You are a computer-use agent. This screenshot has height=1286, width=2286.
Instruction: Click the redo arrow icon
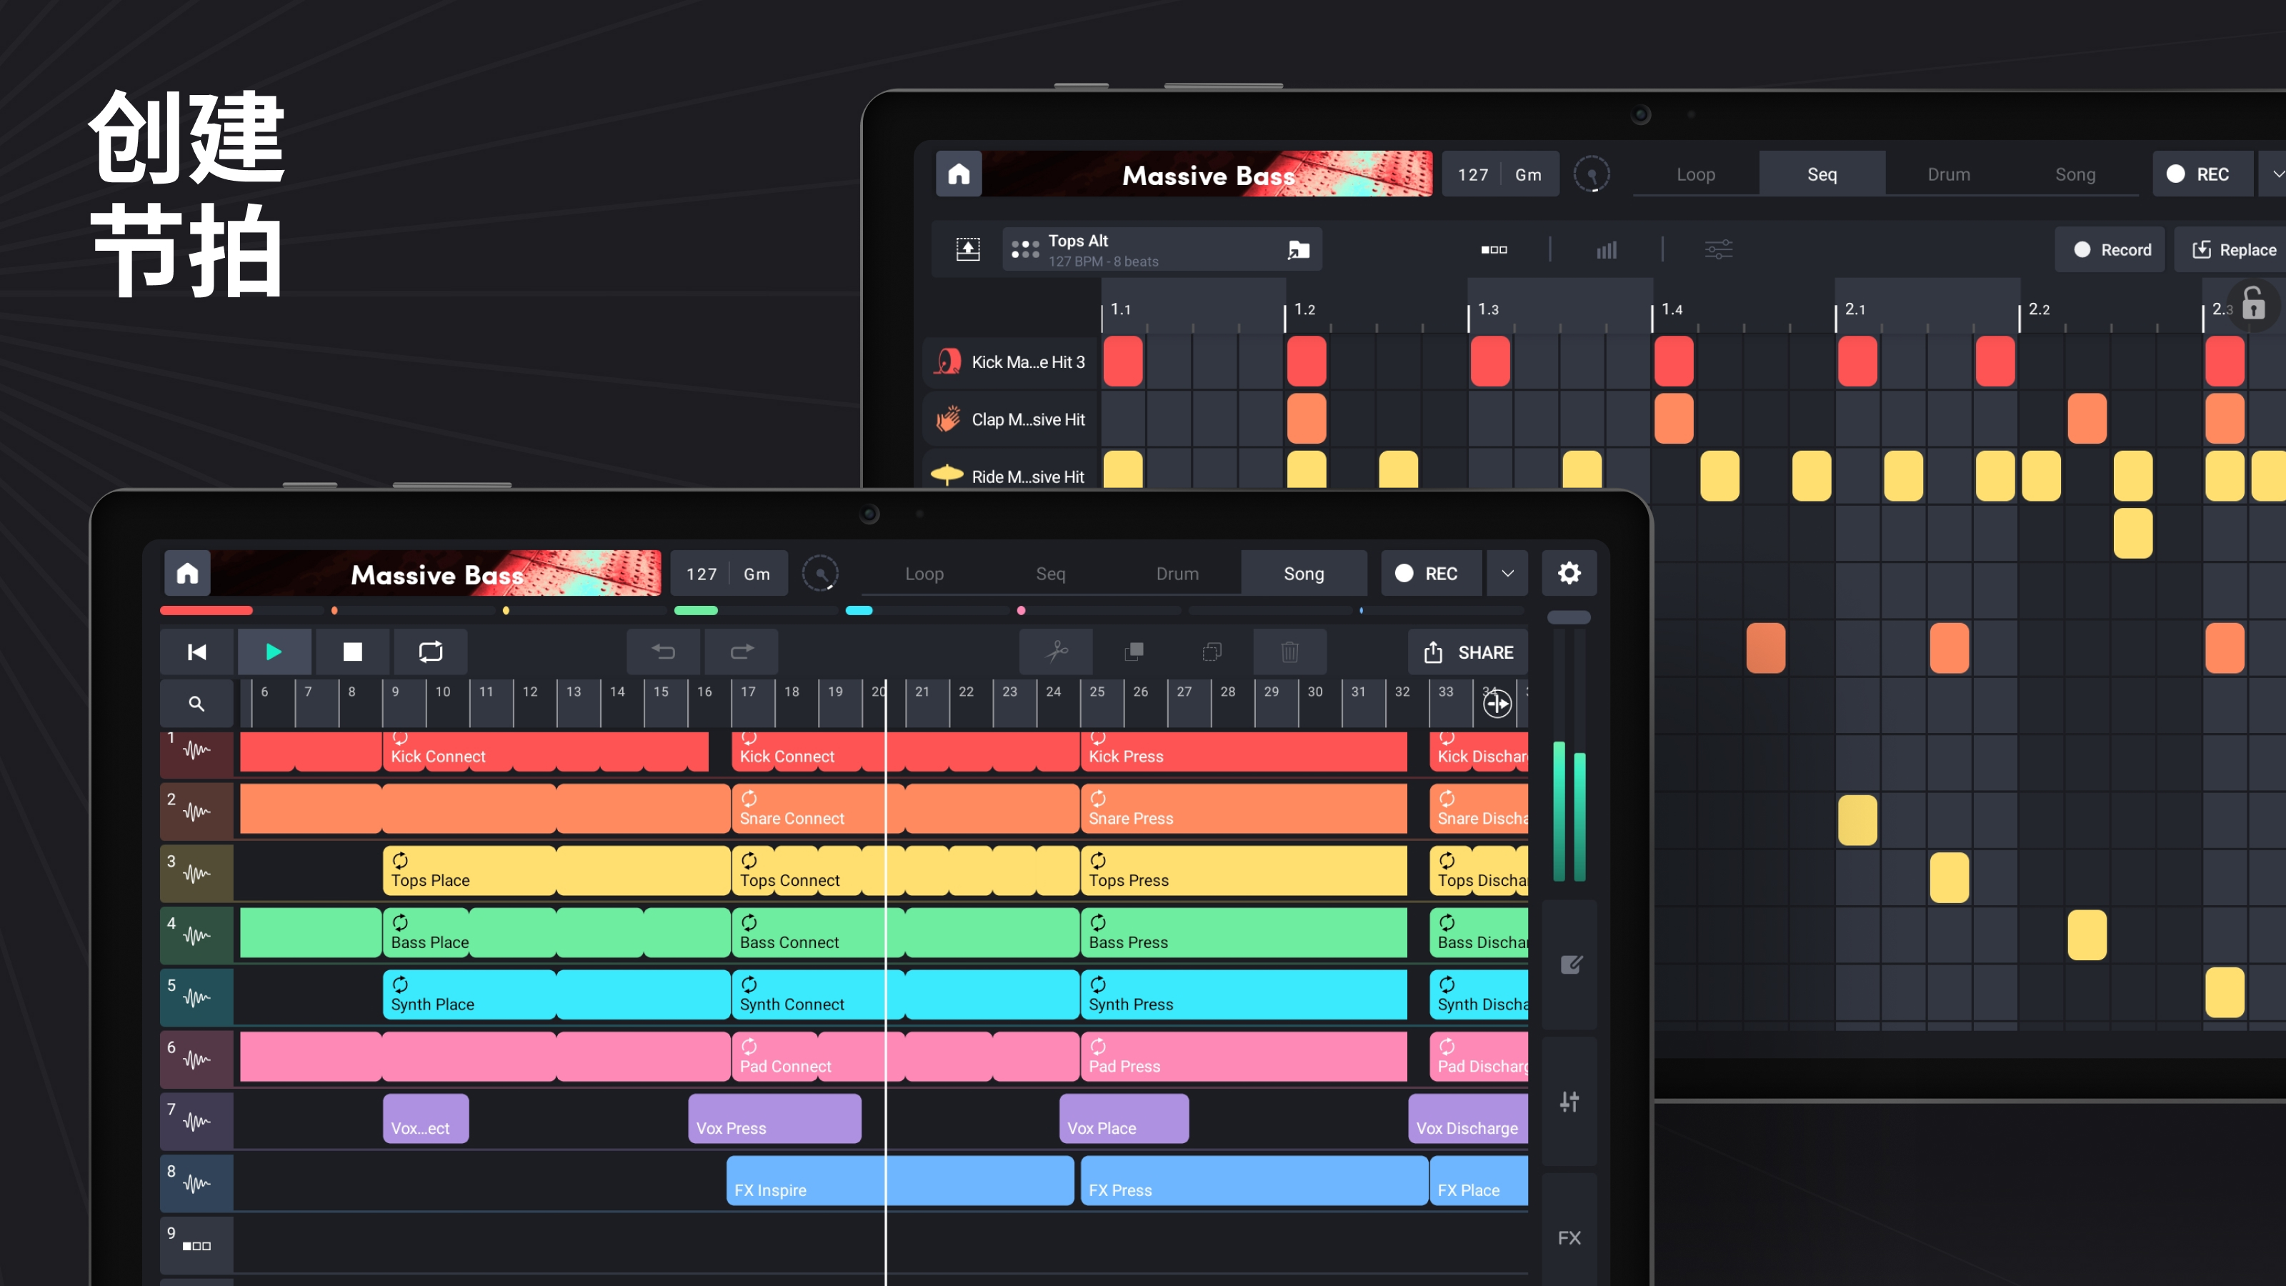[x=742, y=652]
